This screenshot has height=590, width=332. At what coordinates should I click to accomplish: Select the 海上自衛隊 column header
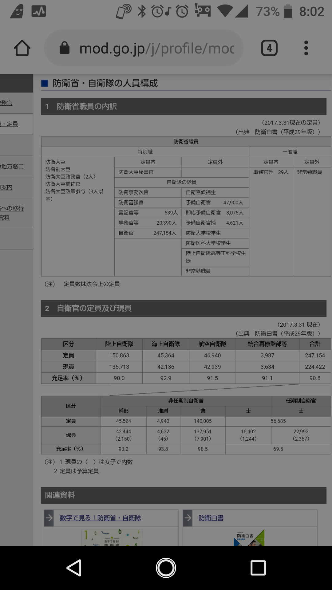pos(166,344)
